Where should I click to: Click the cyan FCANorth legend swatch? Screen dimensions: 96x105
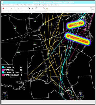[3, 67]
